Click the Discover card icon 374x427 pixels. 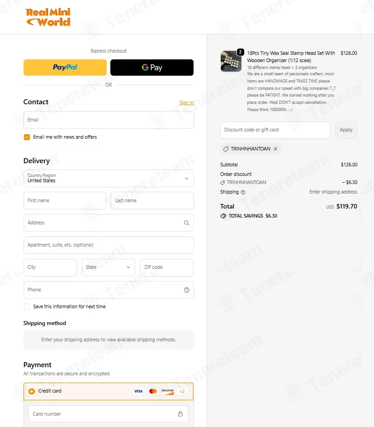click(167, 391)
